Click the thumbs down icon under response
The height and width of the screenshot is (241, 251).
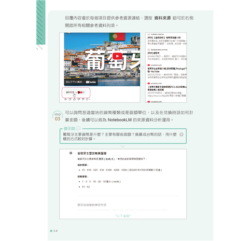[79, 99]
